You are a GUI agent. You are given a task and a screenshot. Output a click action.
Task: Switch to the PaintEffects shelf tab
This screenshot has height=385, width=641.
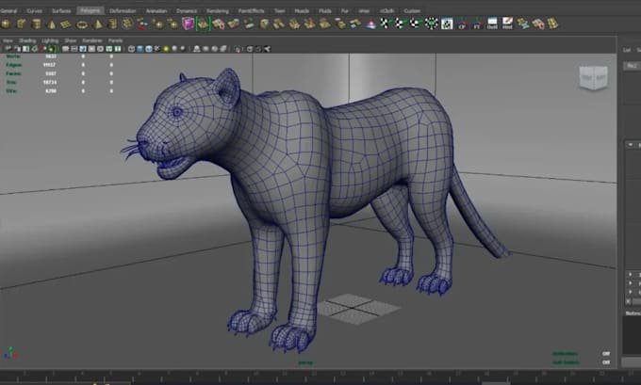point(251,11)
